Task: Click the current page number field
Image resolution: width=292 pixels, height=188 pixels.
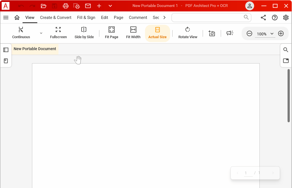Action: point(248,173)
